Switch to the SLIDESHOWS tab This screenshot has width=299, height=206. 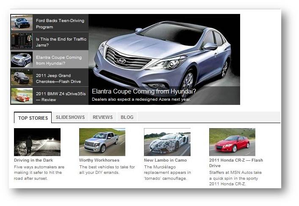70,117
